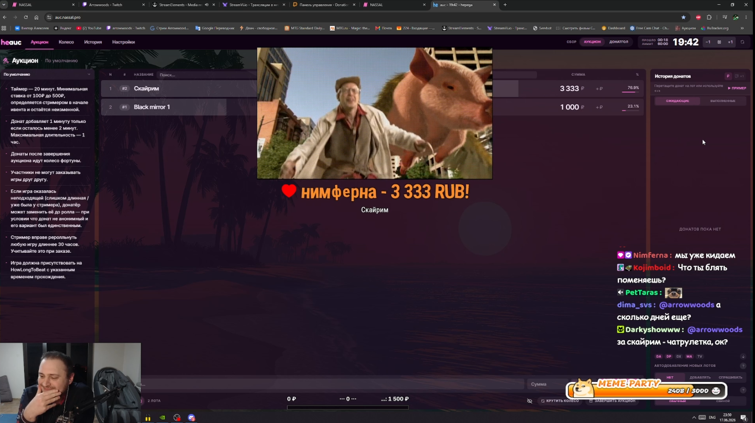Switch mode to ДОНАТГОЛ
Viewport: 755px width, 423px height.
tap(619, 42)
